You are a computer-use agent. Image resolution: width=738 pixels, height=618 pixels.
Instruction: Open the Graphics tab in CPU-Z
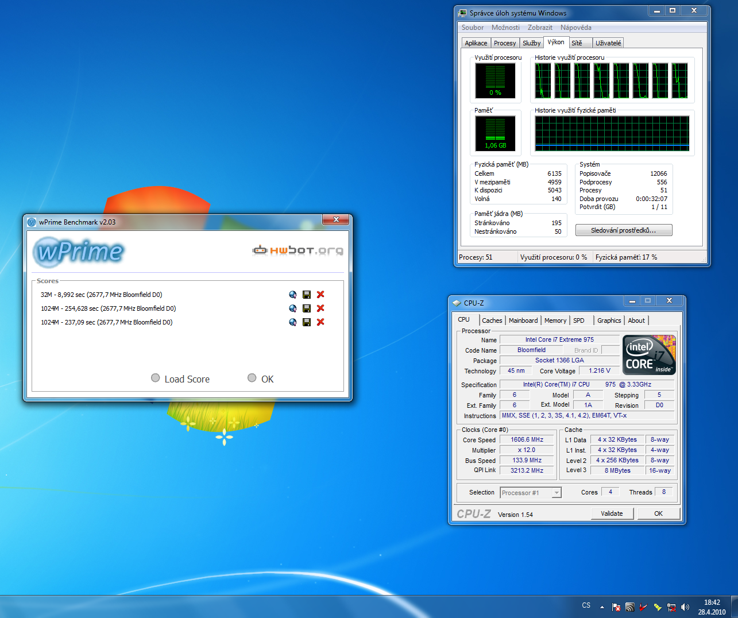pyautogui.click(x=609, y=320)
